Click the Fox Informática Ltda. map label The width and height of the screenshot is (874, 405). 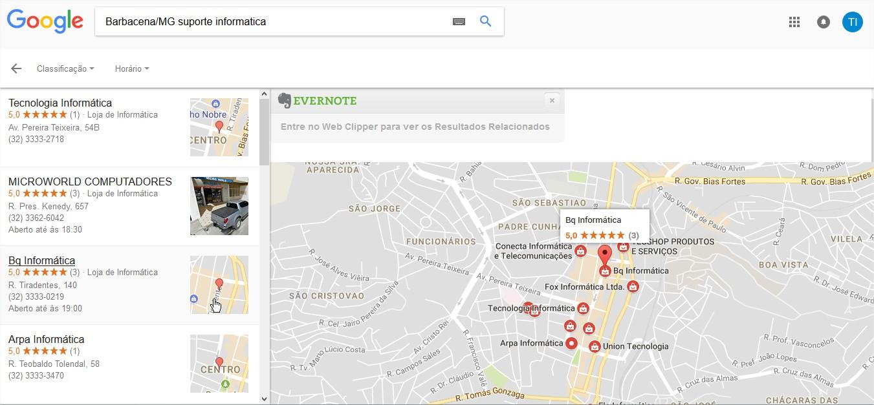tap(584, 287)
